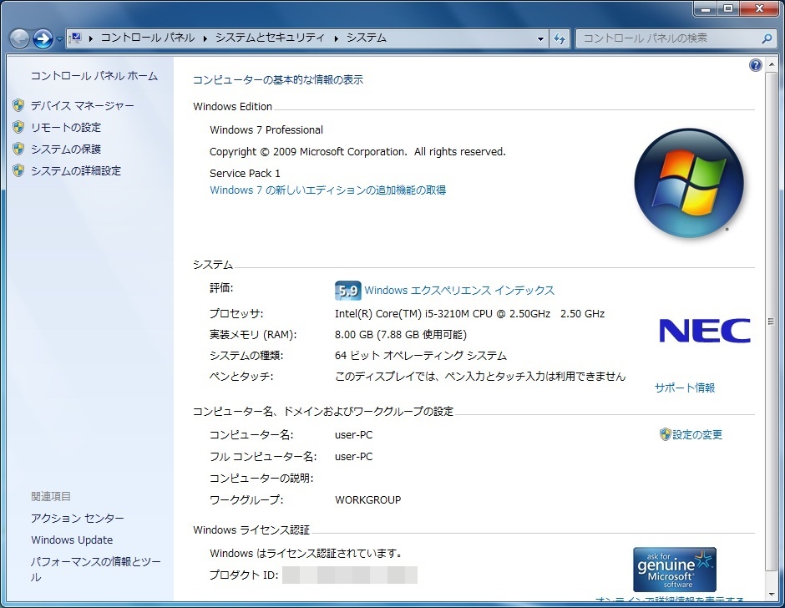Screen dimensions: 785x608
Task: Select システム breadcrumb in address bar
Action: point(367,38)
